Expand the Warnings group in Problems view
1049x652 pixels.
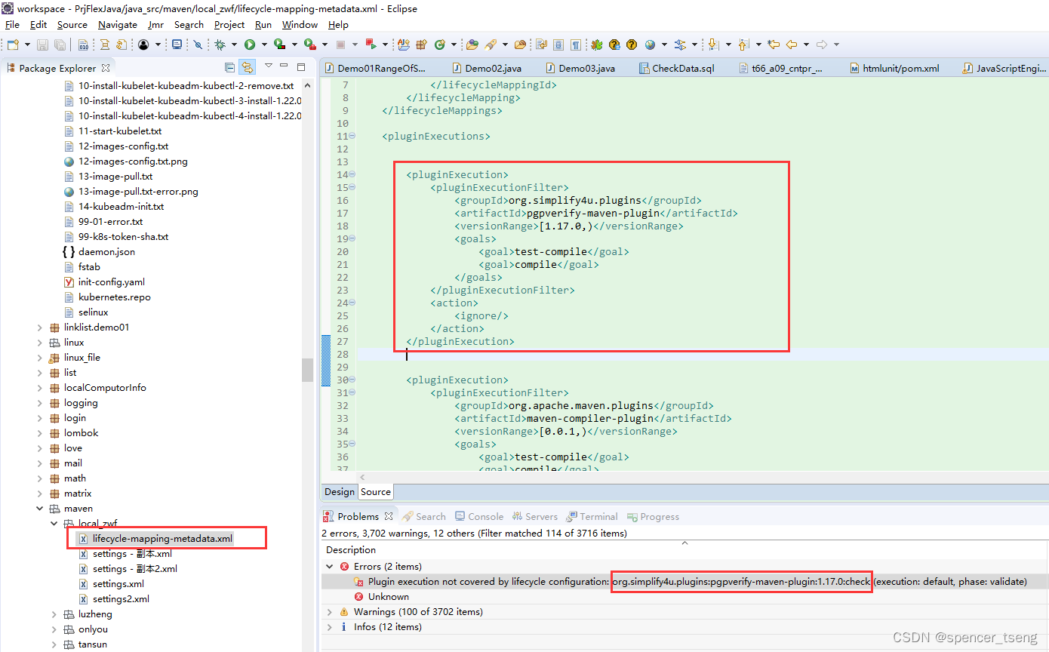[x=330, y=611]
